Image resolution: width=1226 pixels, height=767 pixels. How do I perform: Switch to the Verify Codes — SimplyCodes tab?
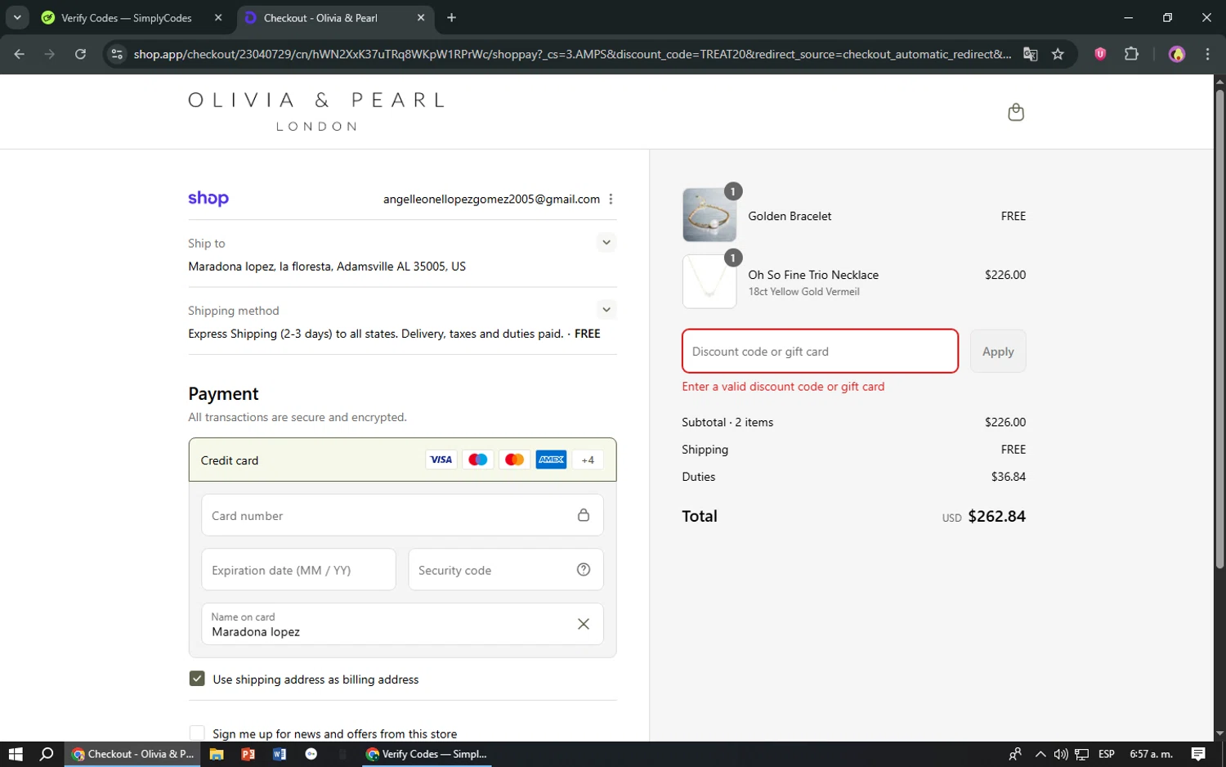point(126,18)
